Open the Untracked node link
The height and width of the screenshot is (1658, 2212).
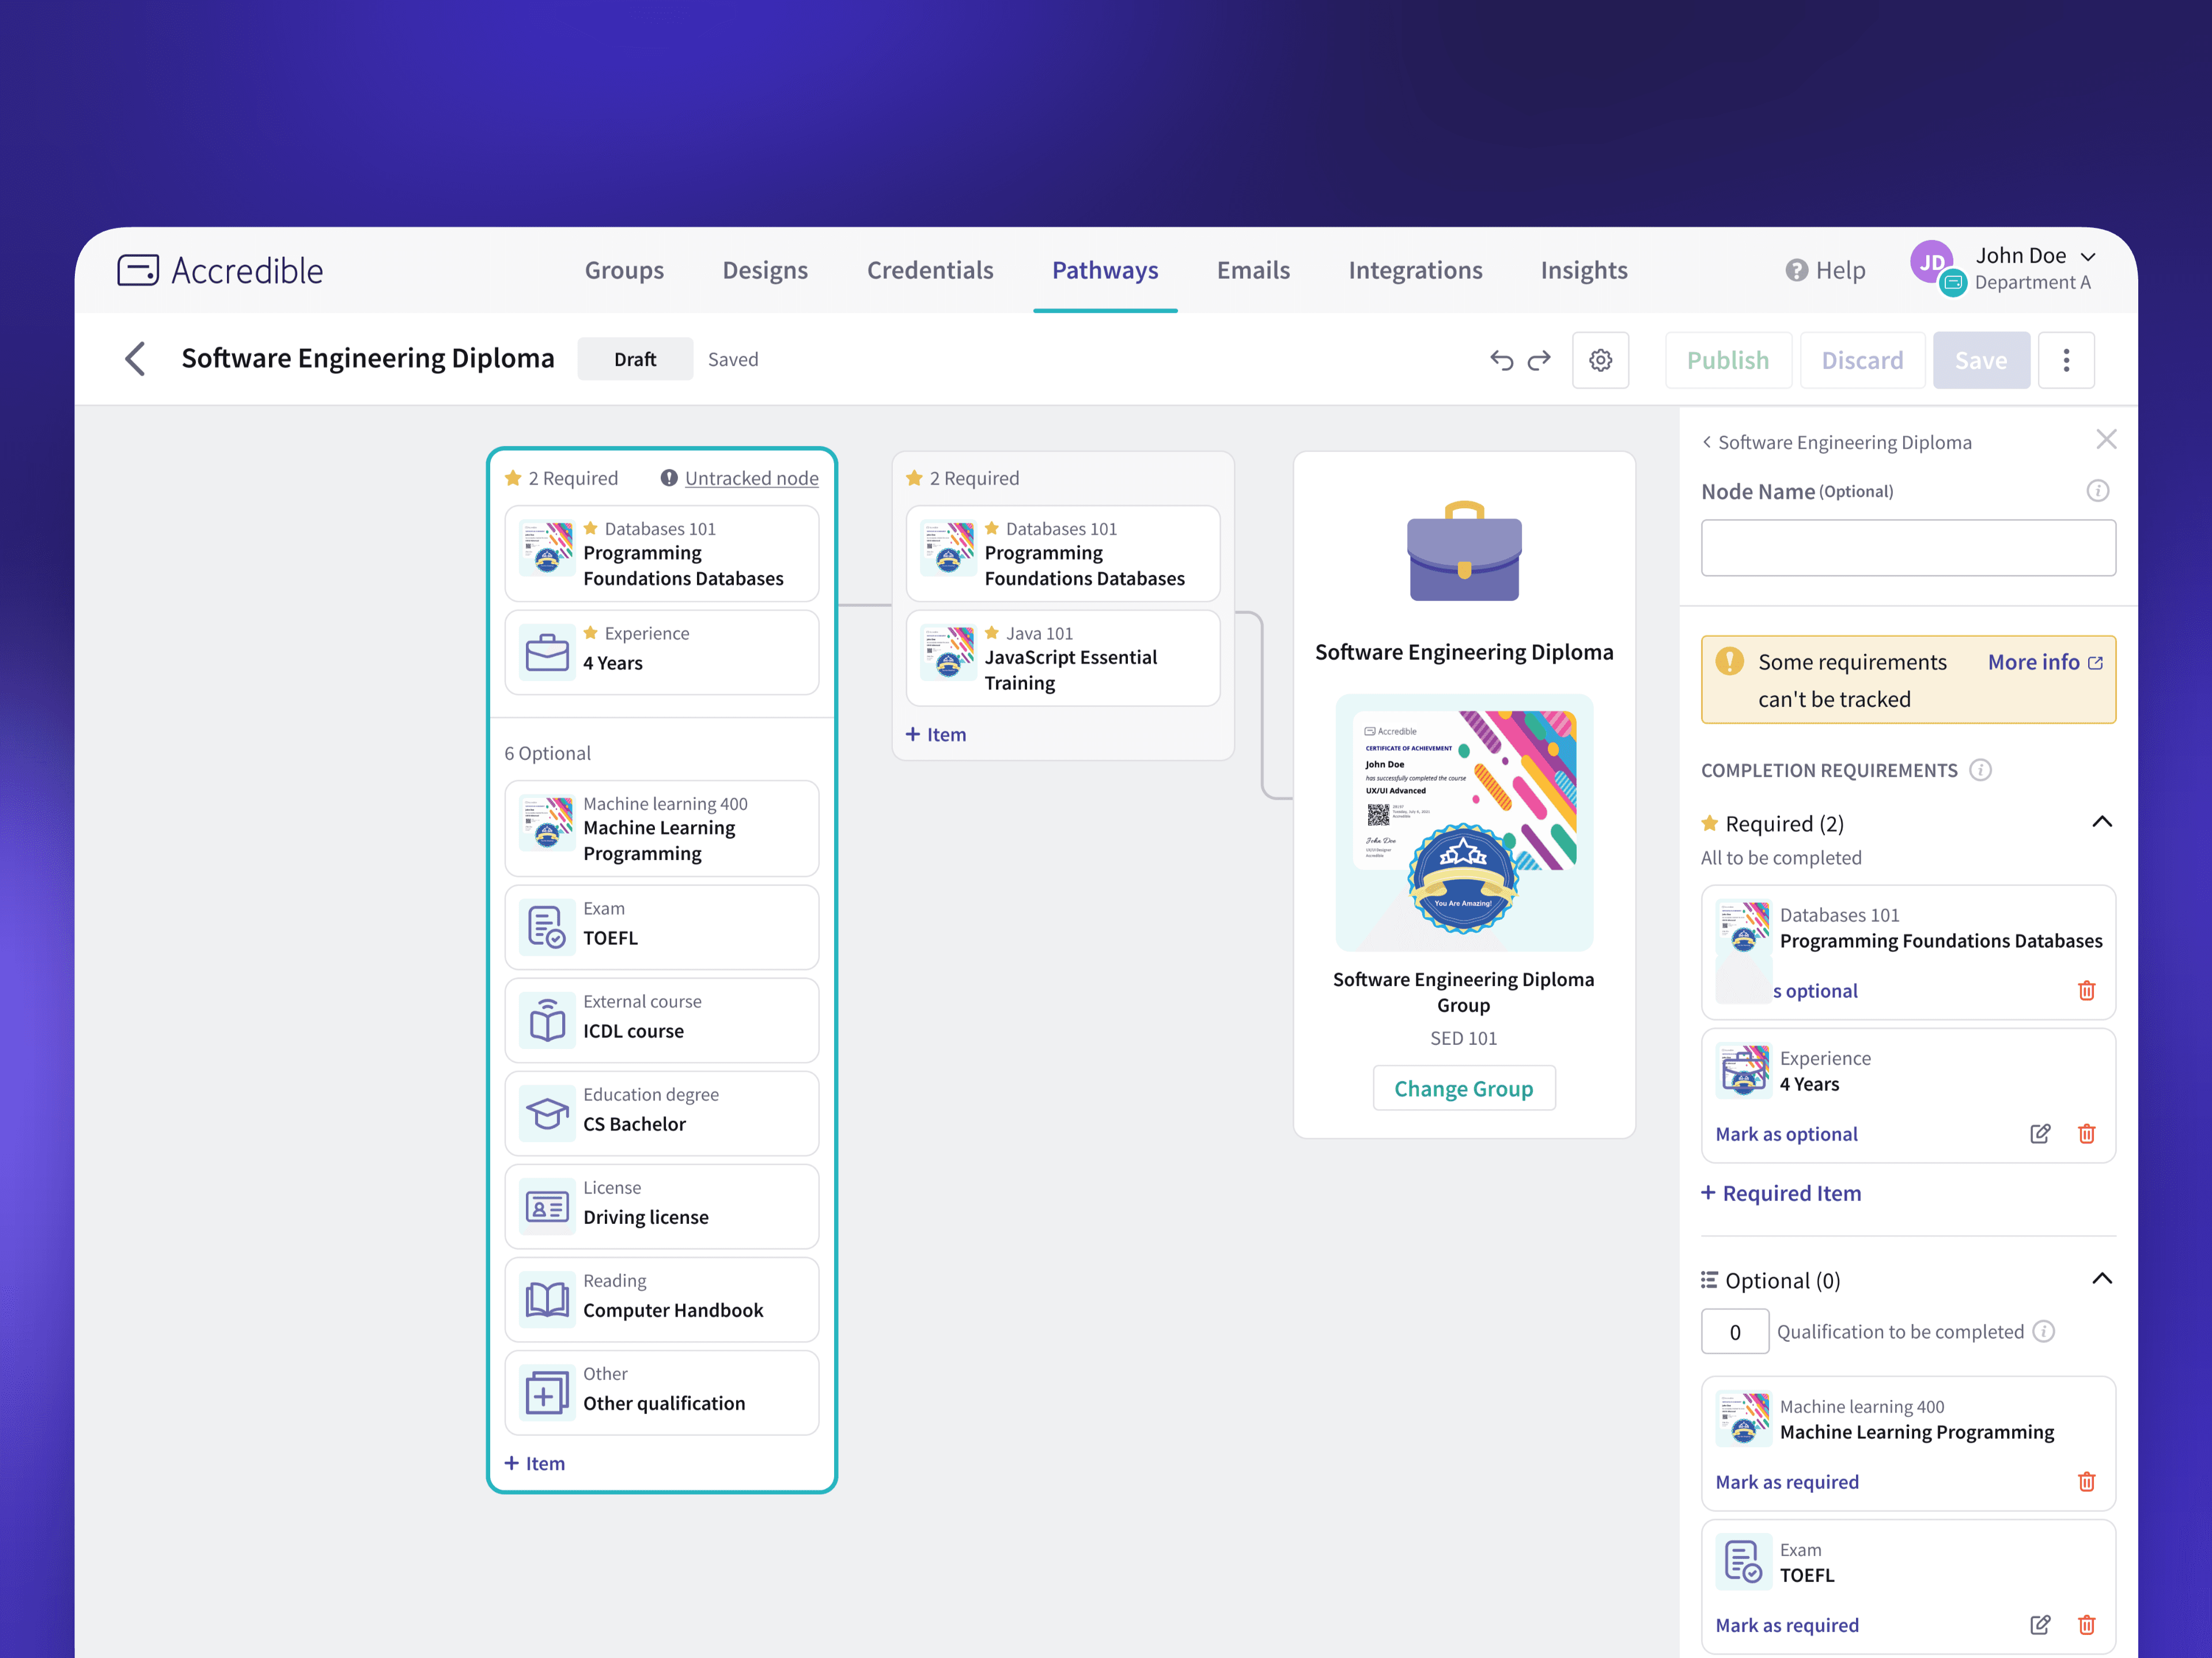point(751,478)
